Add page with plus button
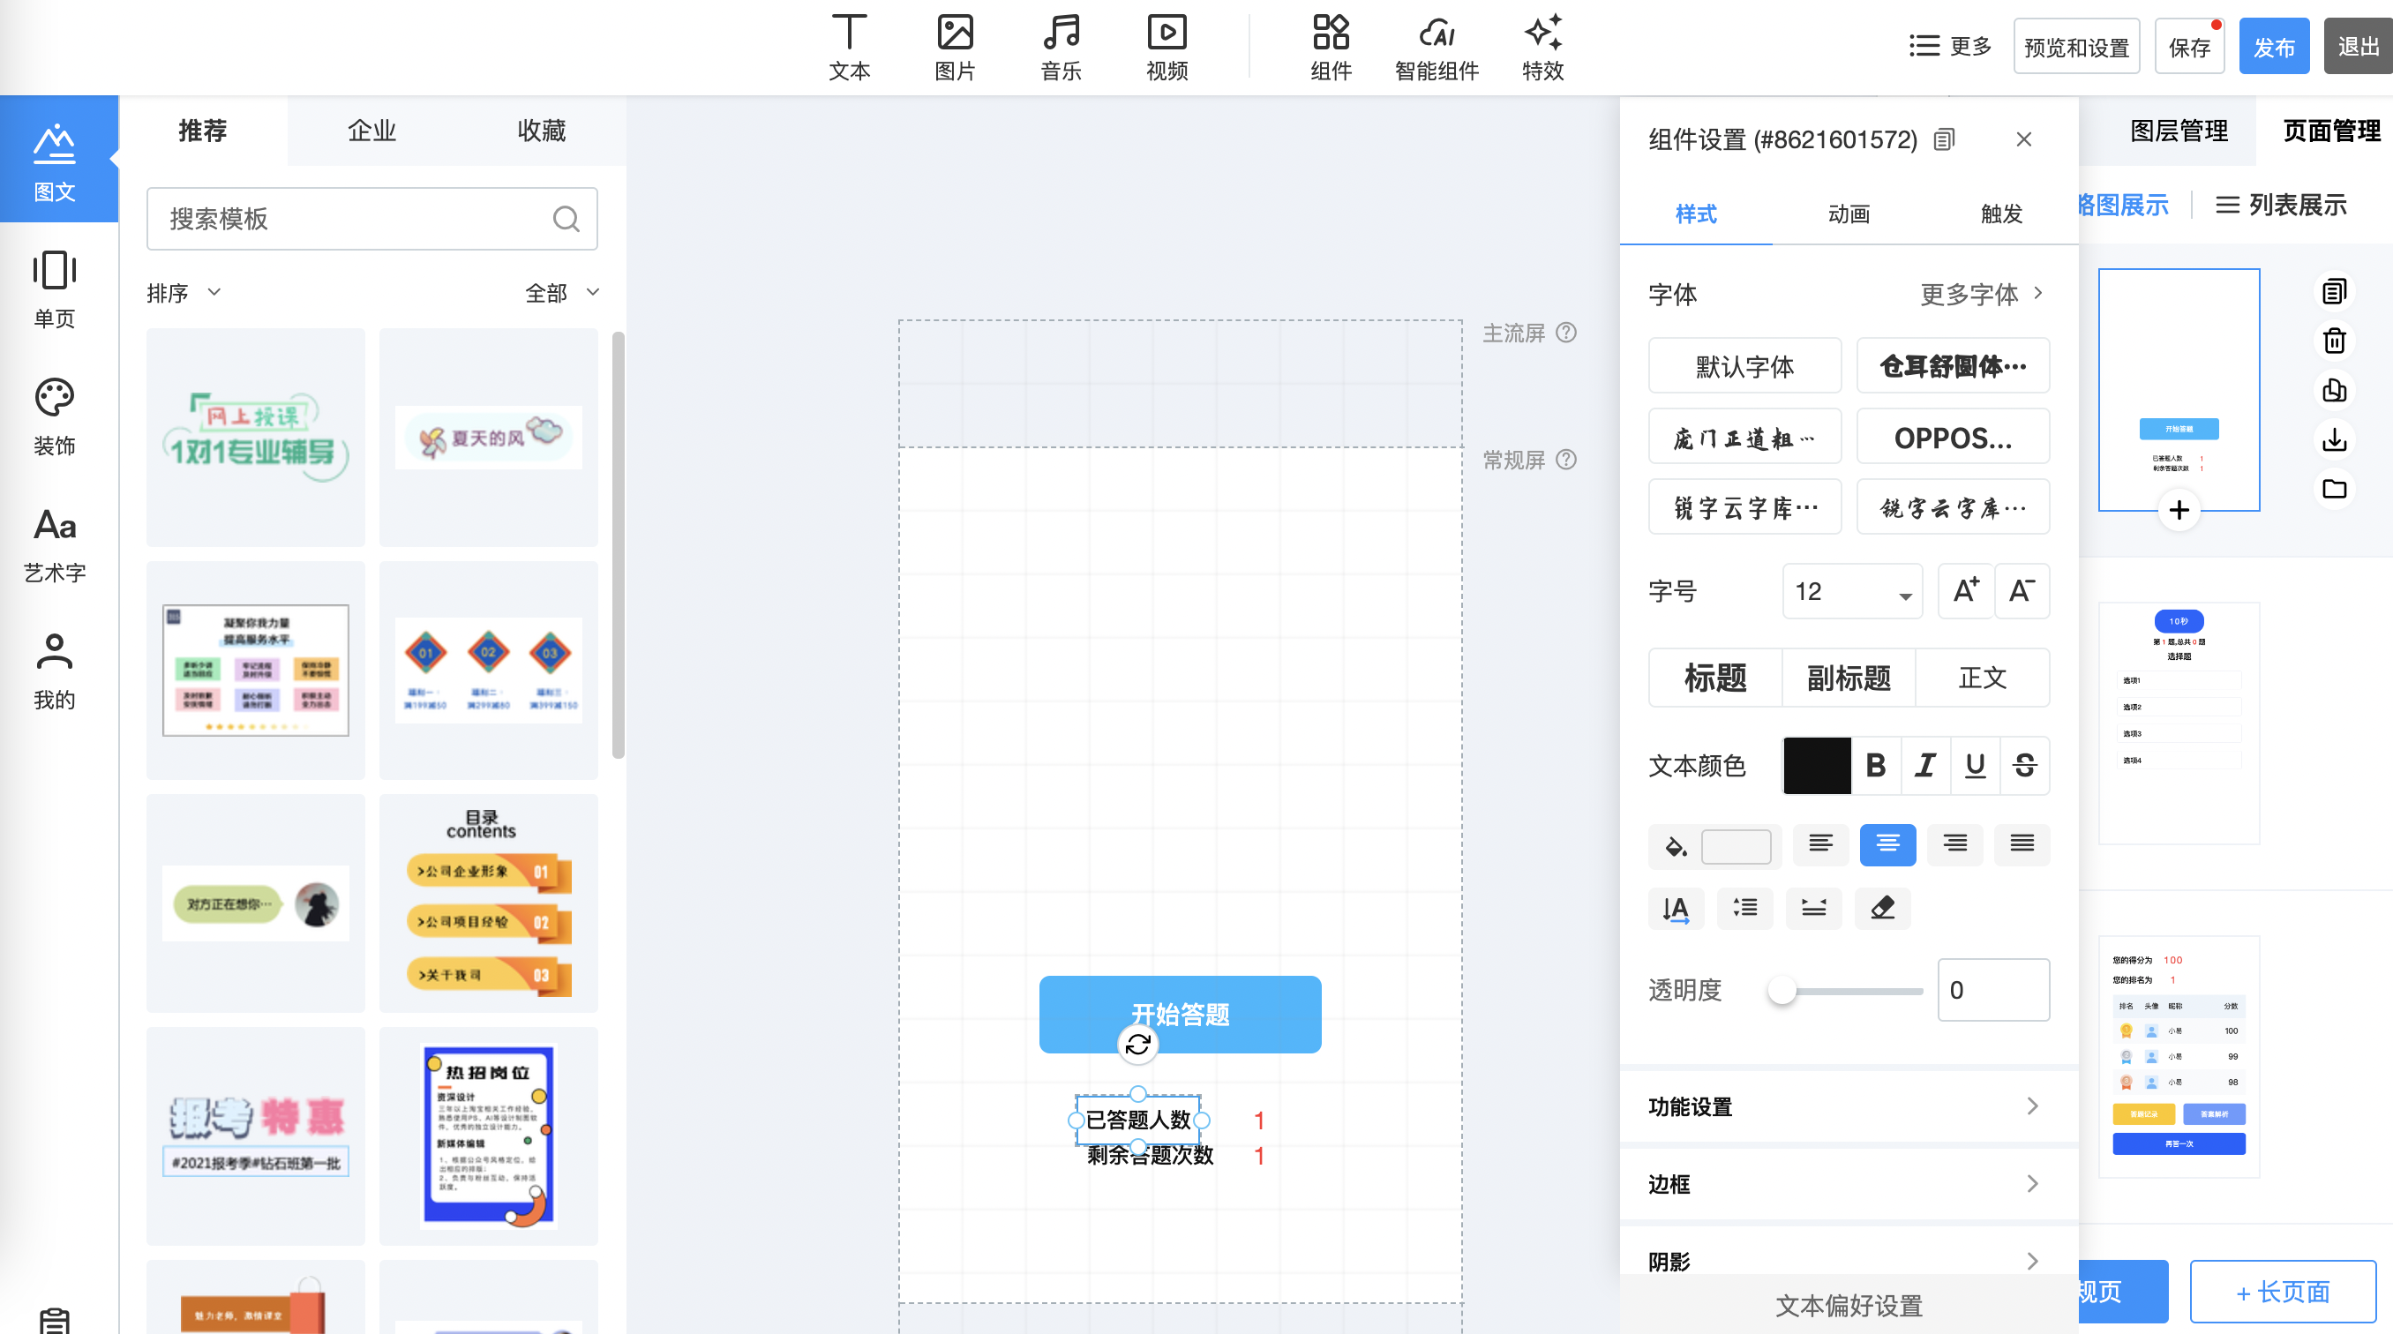This screenshot has height=1334, width=2393. 2179,510
